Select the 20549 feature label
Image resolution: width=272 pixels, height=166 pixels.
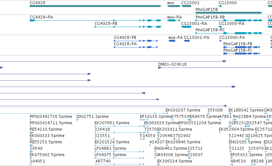click(36, 148)
